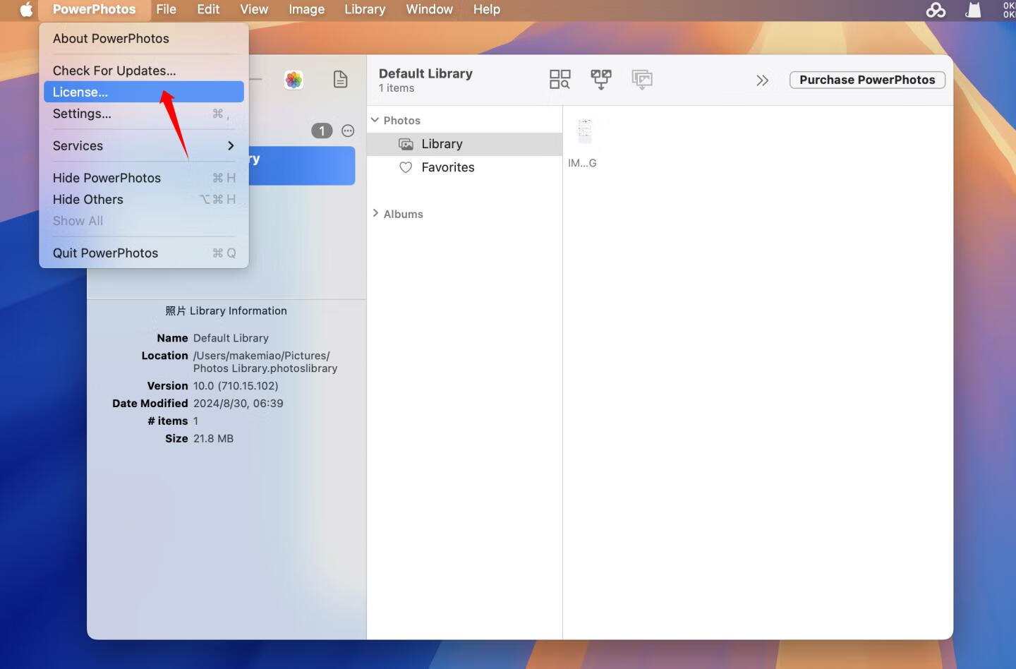Click the Photos app flower icon
Image resolution: width=1016 pixels, height=669 pixels.
click(x=294, y=80)
